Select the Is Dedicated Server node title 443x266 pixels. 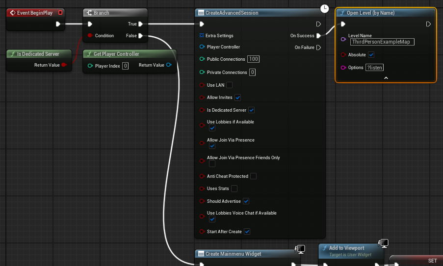pos(38,54)
